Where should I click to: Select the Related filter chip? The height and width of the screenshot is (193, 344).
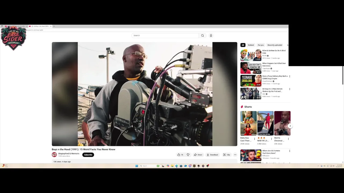click(251, 45)
